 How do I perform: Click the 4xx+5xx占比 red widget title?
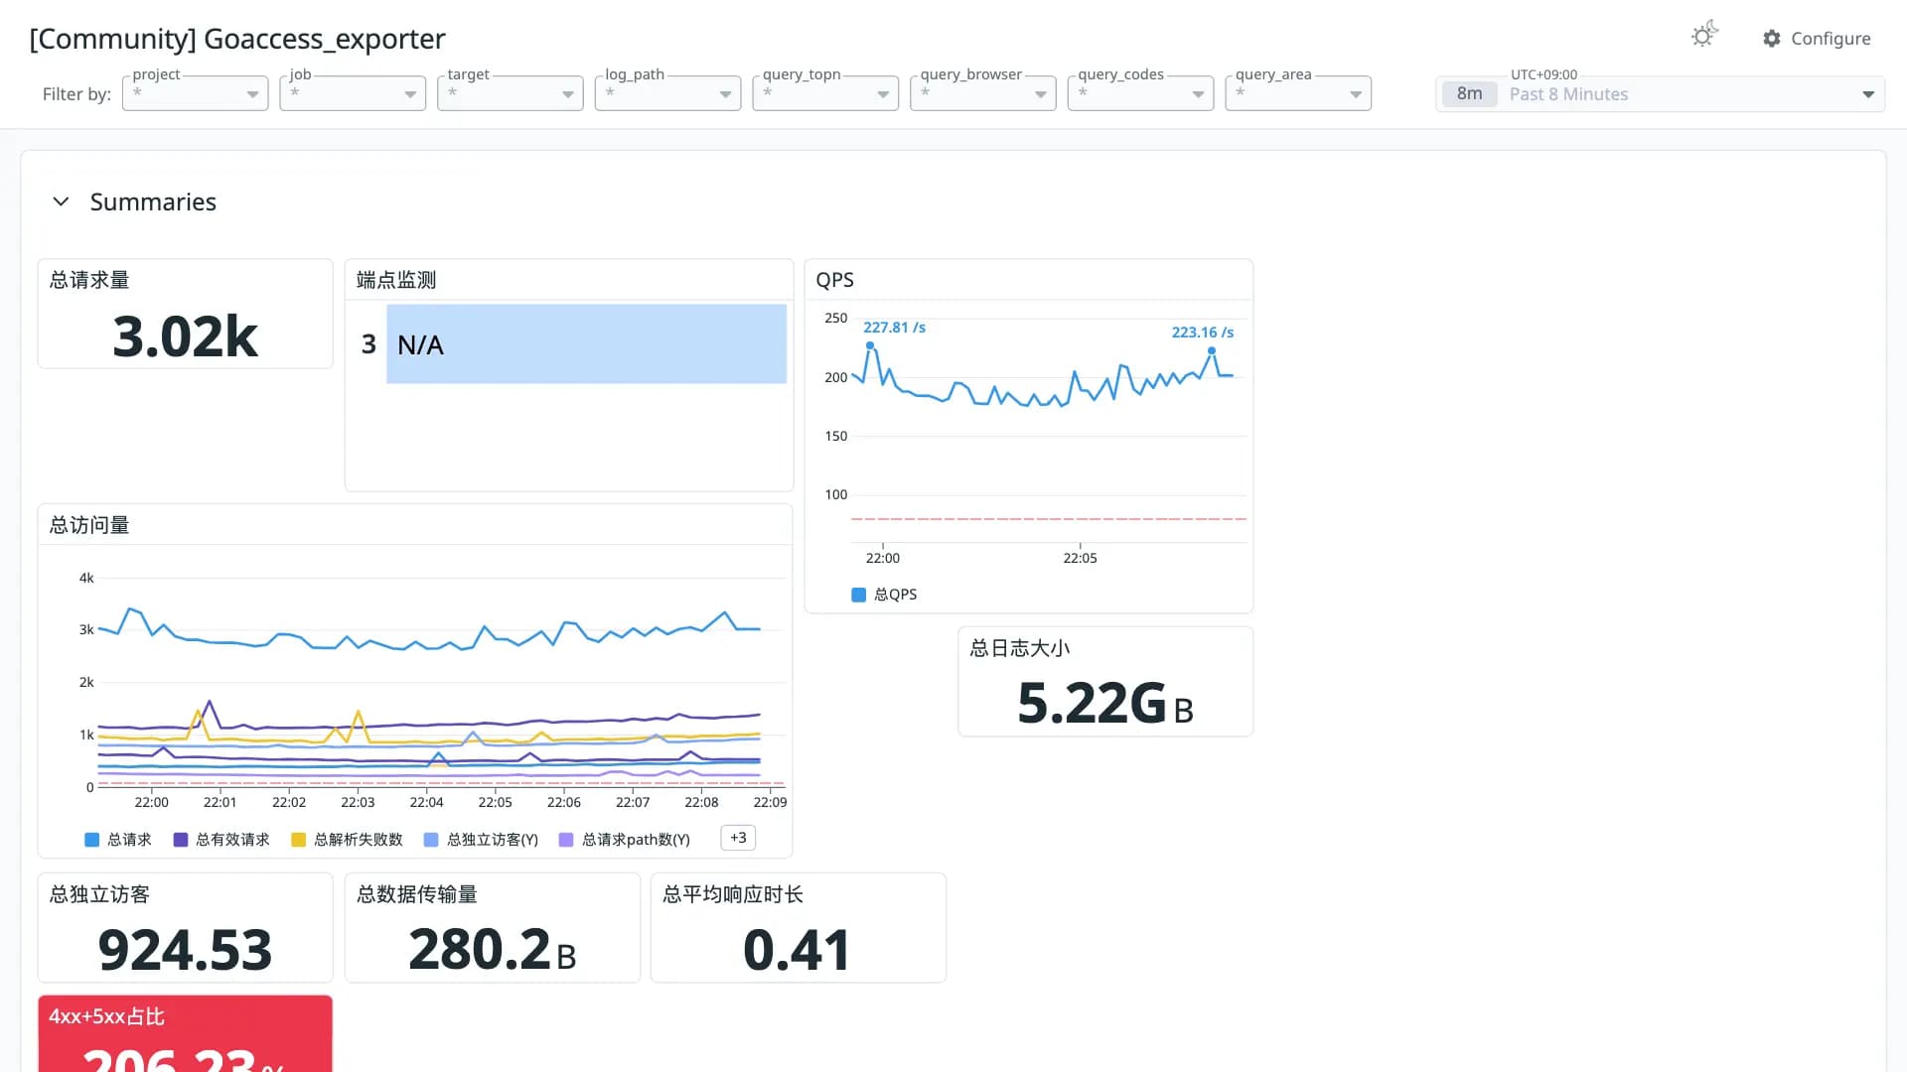pos(107,1016)
